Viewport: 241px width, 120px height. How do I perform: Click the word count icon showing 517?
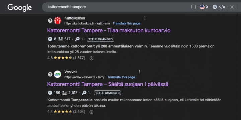(61, 39)
